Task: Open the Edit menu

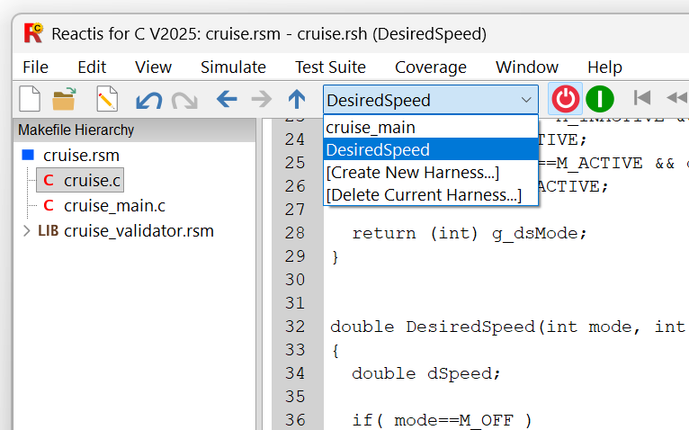Action: pyautogui.click(x=92, y=67)
